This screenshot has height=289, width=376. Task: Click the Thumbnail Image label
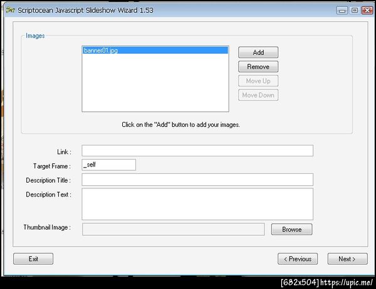click(x=47, y=227)
